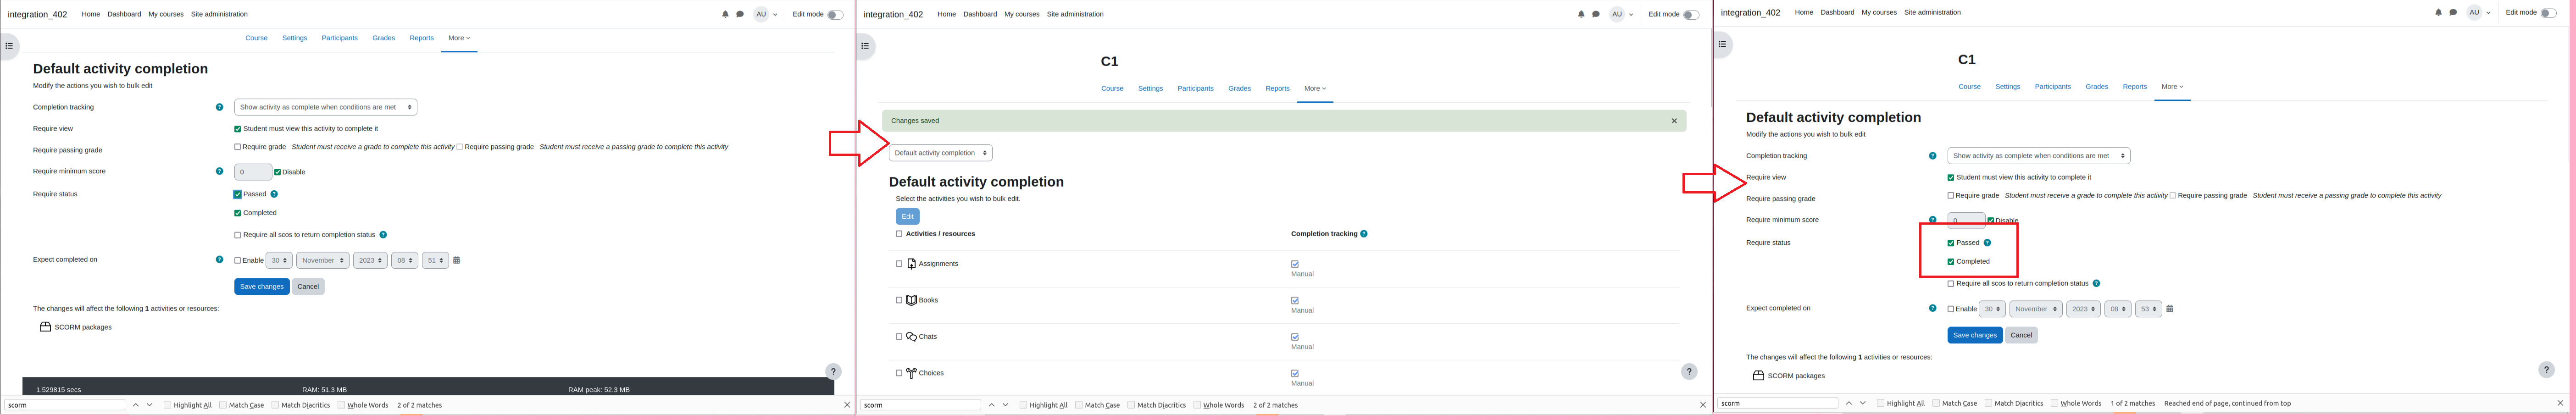The image size is (2576, 420).
Task: Uncheck Passed status checkbox in left screenshot
Action: (238, 194)
